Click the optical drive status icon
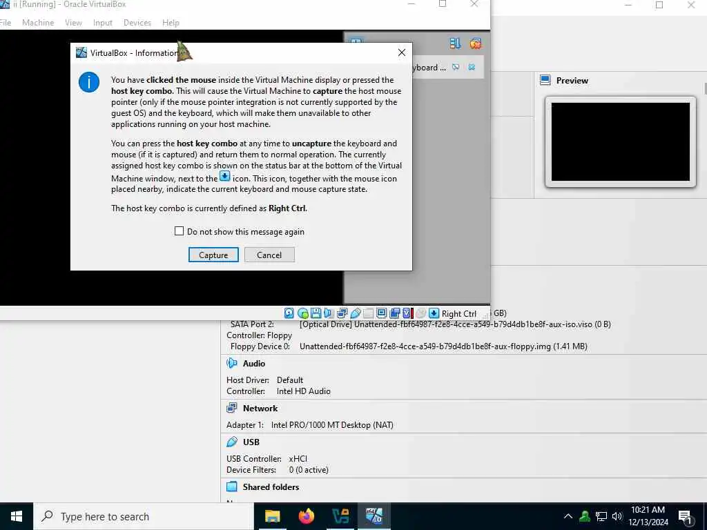The width and height of the screenshot is (707, 530). click(x=302, y=313)
